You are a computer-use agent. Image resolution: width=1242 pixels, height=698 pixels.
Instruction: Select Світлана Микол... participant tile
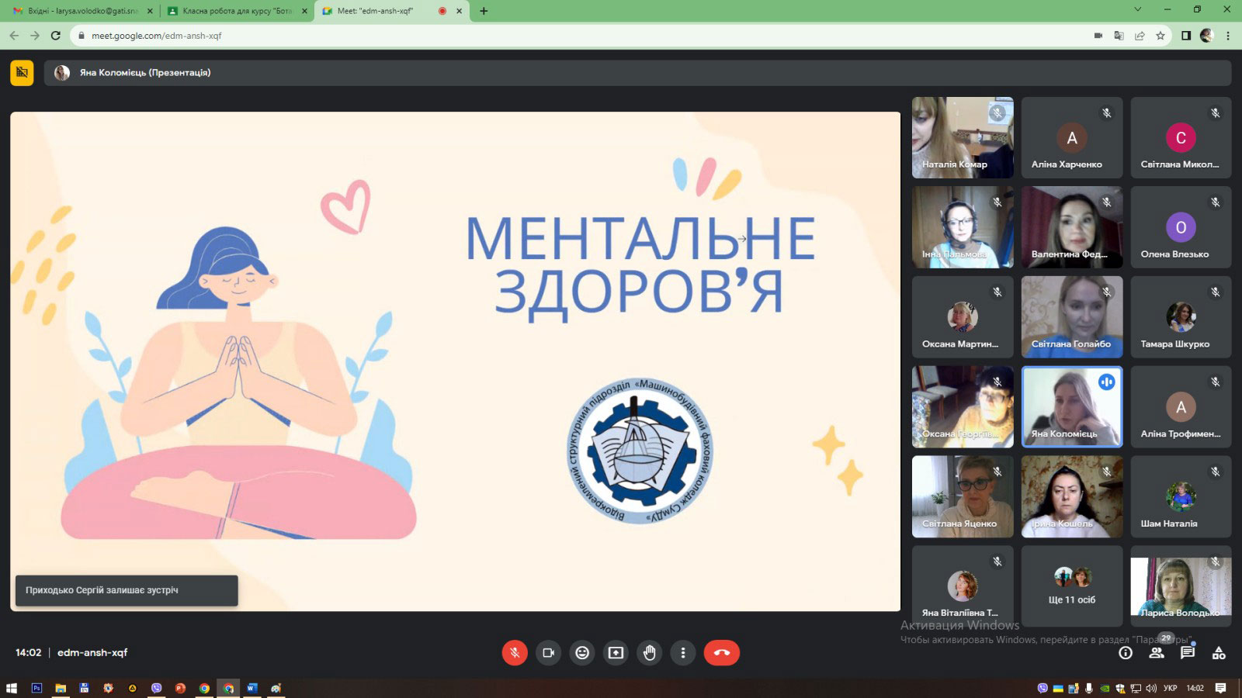point(1181,137)
